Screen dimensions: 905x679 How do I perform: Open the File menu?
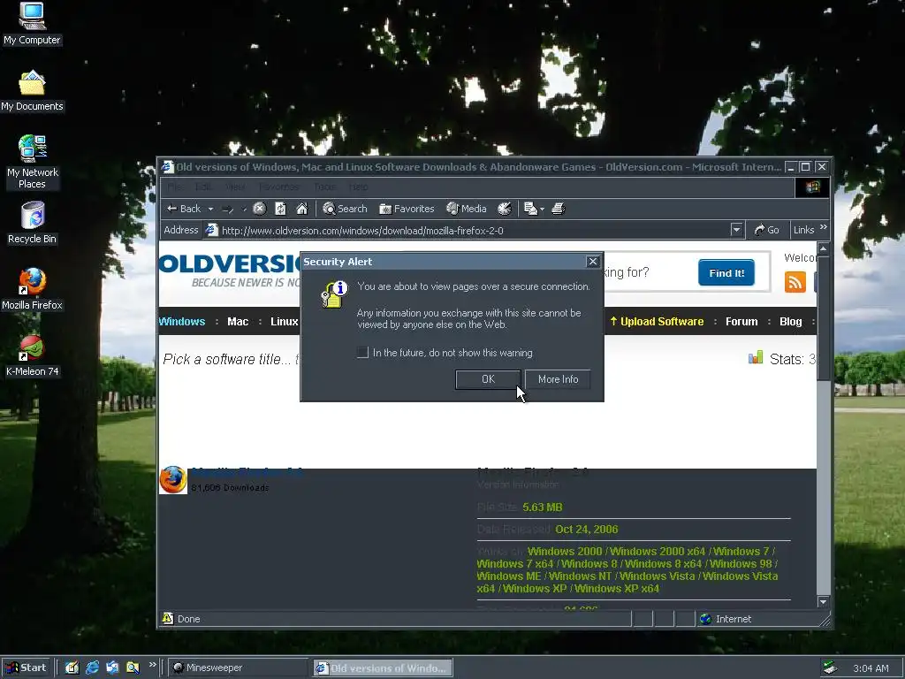tap(175, 187)
